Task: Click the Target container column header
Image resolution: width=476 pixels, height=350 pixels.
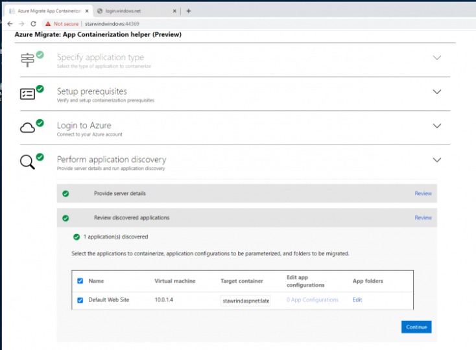Action: tap(242, 281)
